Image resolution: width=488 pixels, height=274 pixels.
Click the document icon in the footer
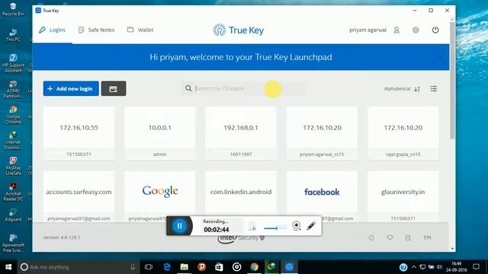pyautogui.click(x=408, y=237)
